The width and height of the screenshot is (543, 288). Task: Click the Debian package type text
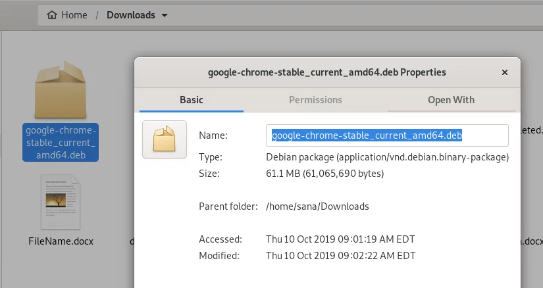click(387, 157)
